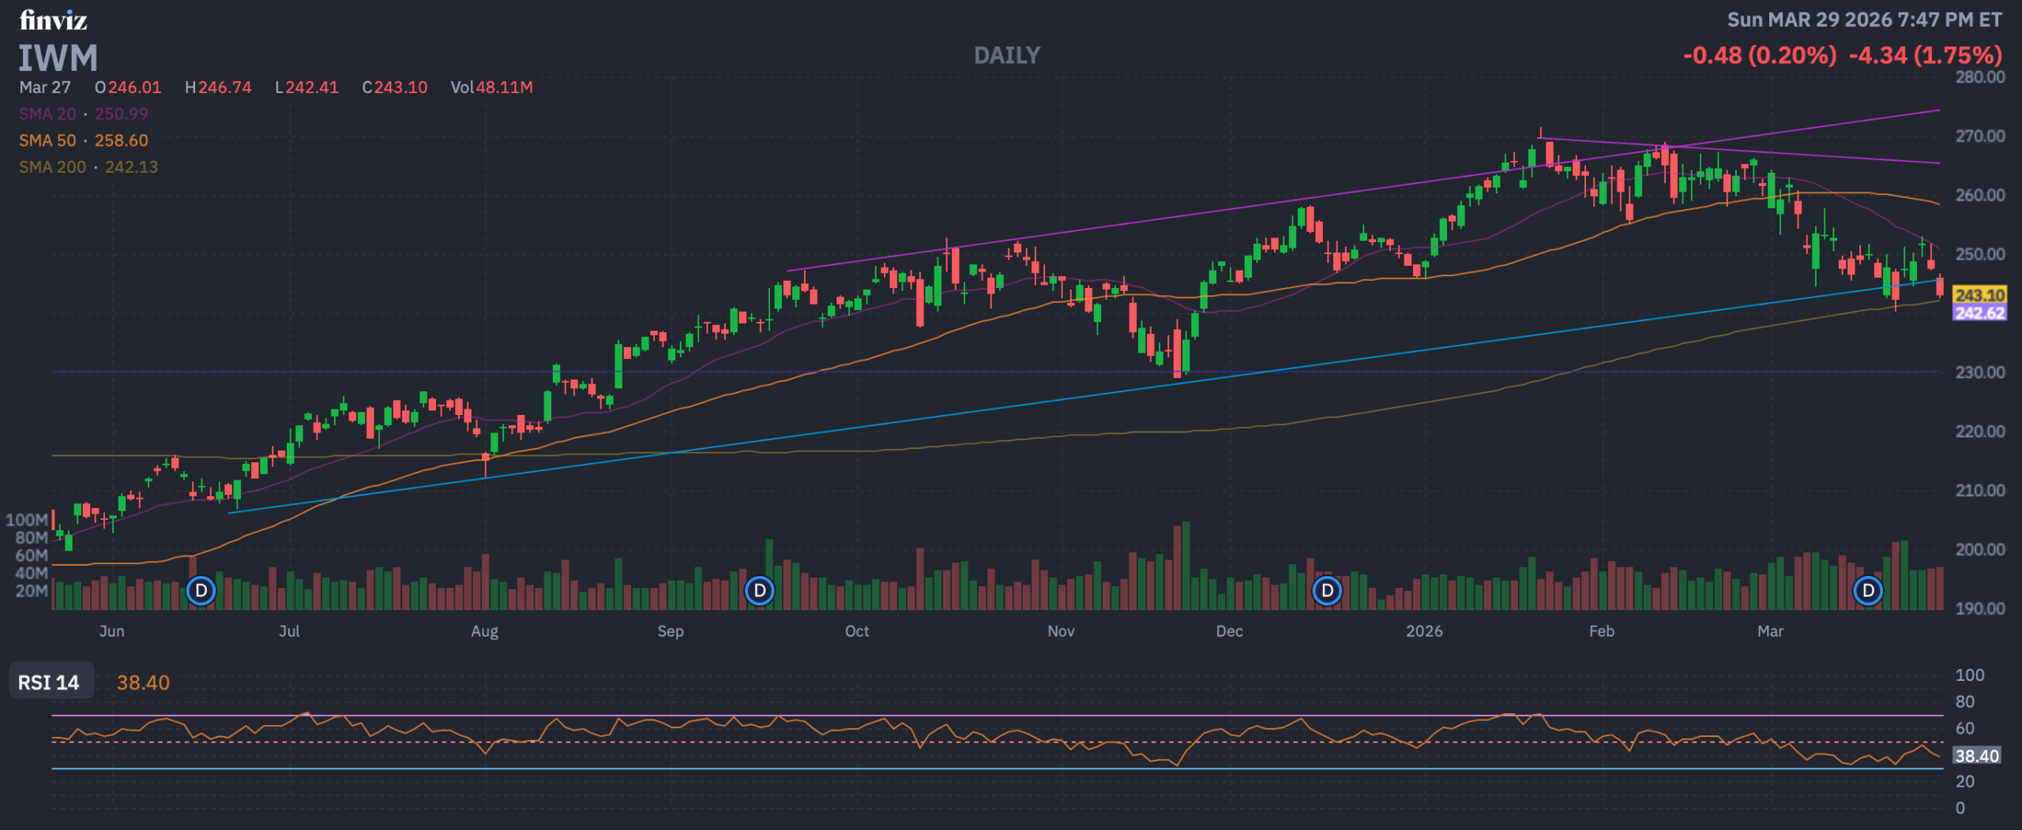2022x830 pixels.
Task: Click the '280.00' price axis label
Action: pos(1980,77)
